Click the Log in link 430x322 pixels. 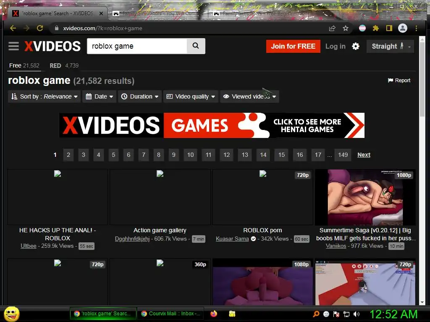(x=336, y=46)
